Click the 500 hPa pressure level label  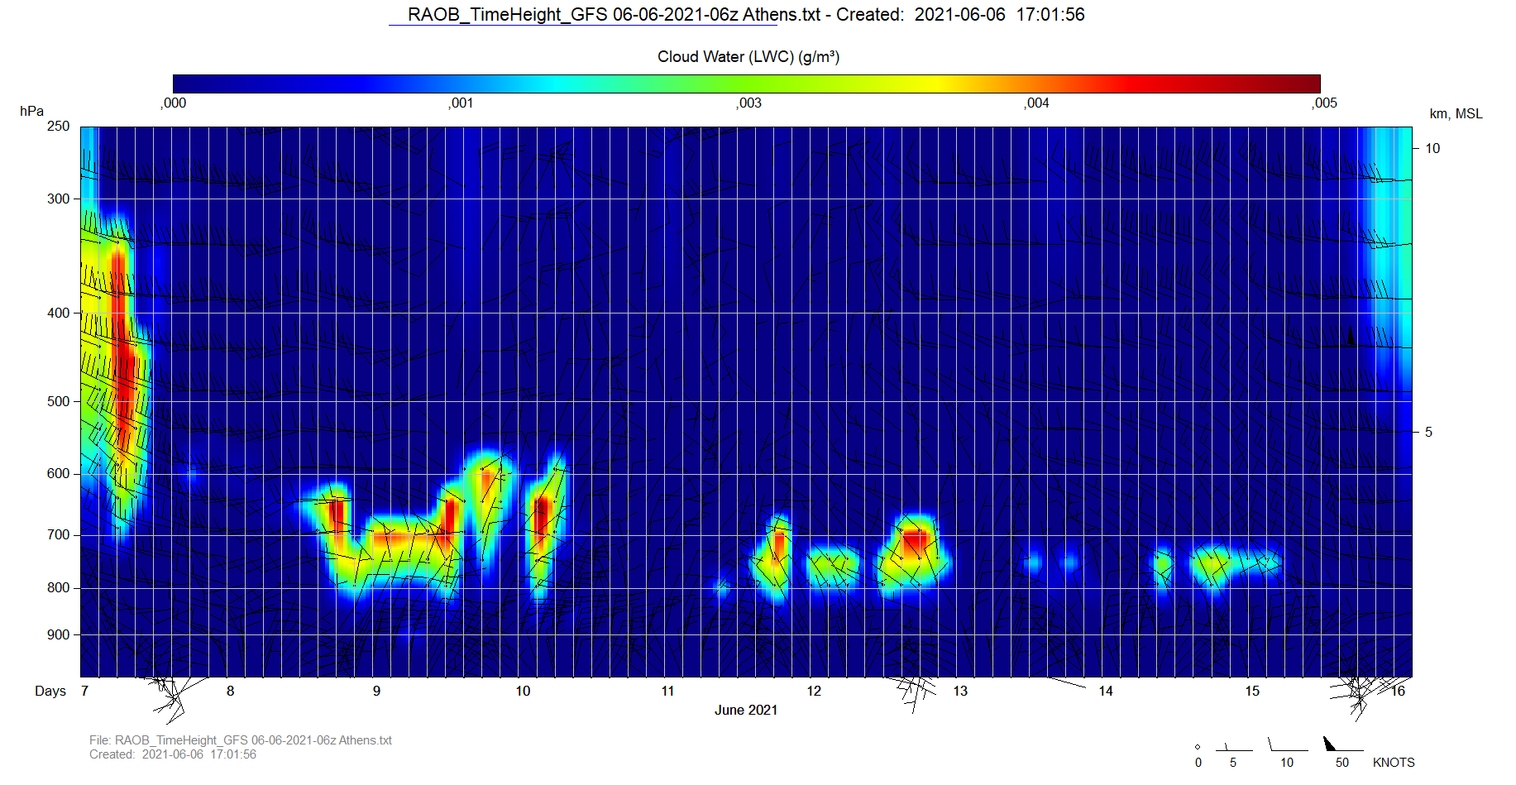(59, 402)
